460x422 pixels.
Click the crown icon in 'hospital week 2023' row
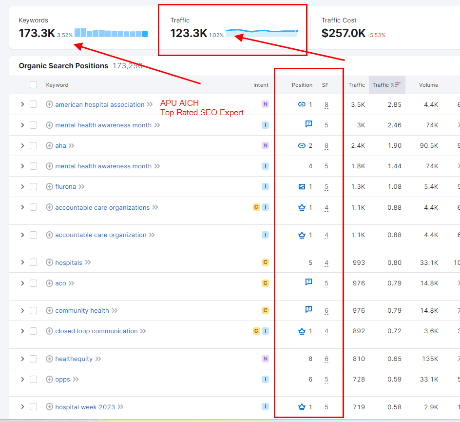click(x=301, y=407)
